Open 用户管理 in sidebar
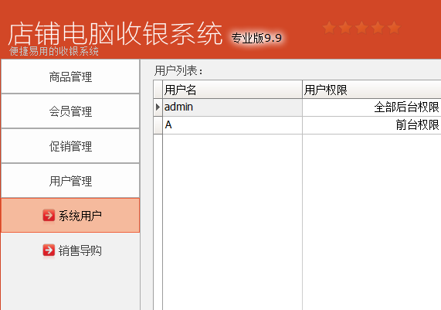441x310 pixels. click(x=70, y=181)
